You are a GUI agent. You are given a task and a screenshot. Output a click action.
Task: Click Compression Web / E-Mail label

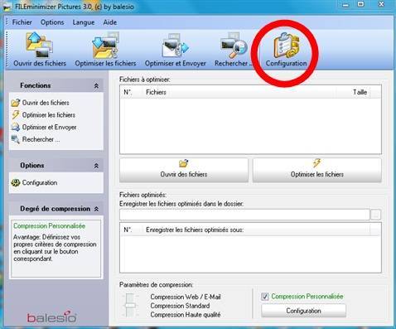point(186,297)
